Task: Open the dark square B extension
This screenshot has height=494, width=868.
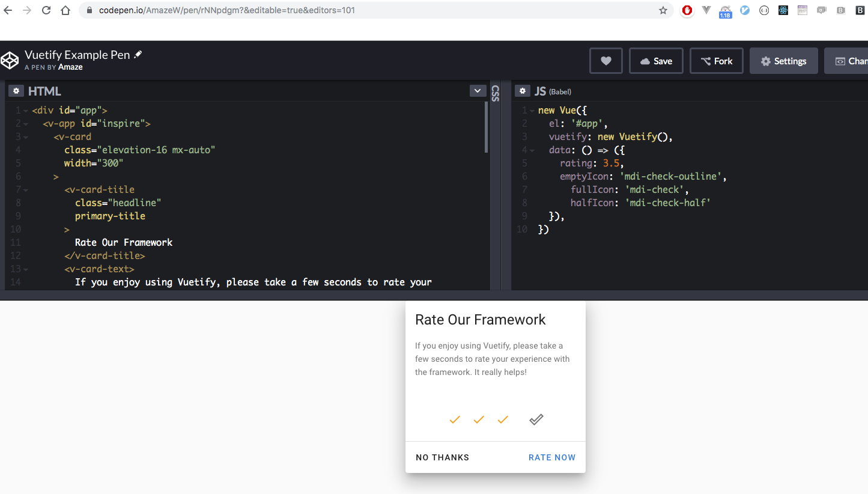Action: 860,10
